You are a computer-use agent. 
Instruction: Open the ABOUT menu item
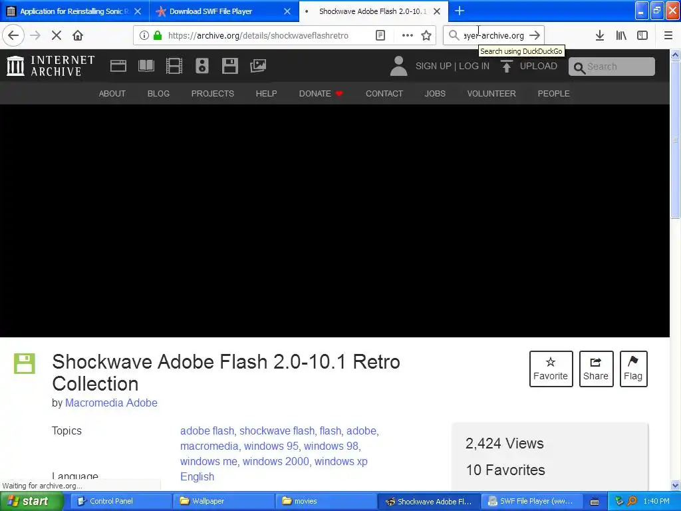[112, 93]
